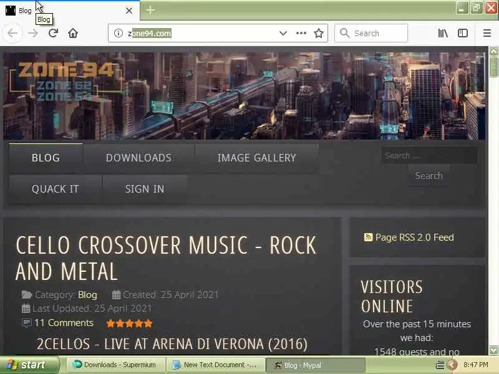
Task: Click the comments speech bubble icon
Action: pyautogui.click(x=26, y=323)
